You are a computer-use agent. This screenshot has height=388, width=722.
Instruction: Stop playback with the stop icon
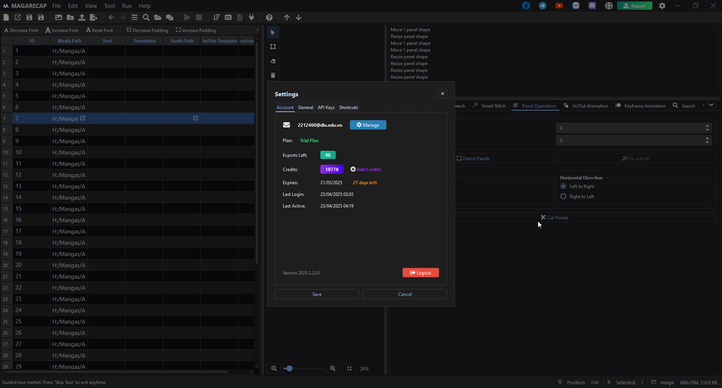[199, 17]
